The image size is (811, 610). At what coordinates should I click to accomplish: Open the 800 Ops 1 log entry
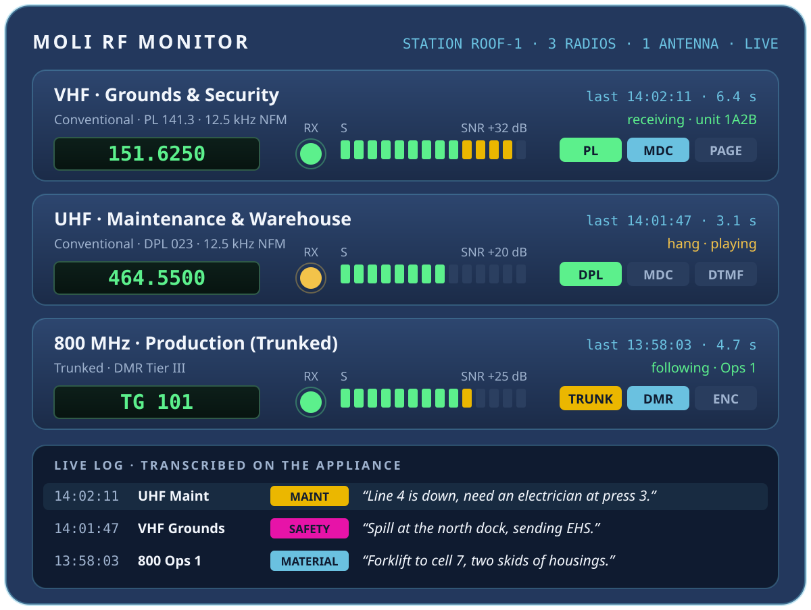[x=405, y=561]
